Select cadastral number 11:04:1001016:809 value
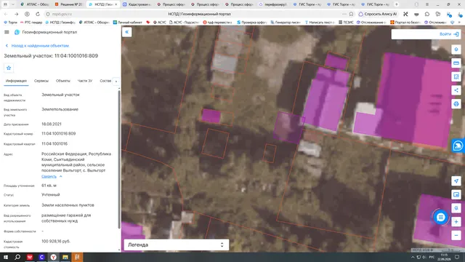 (58, 134)
